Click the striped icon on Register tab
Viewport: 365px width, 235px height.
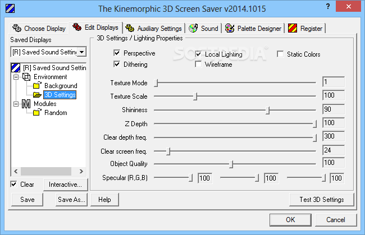[293, 28]
